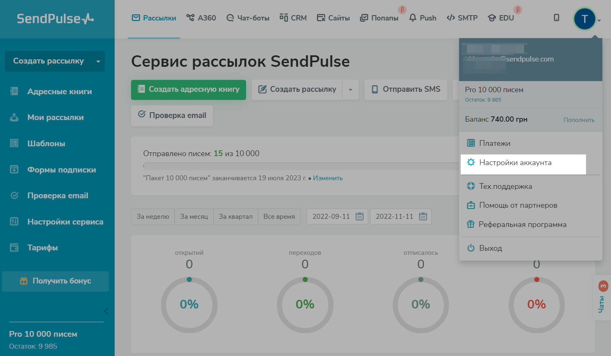Viewport: 611px width, 356px height.
Task: Click the Тарифы sidebar icon
Action: pyautogui.click(x=14, y=247)
